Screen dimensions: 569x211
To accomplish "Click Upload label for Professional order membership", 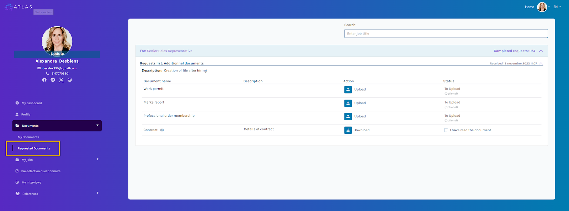I will click(360, 116).
